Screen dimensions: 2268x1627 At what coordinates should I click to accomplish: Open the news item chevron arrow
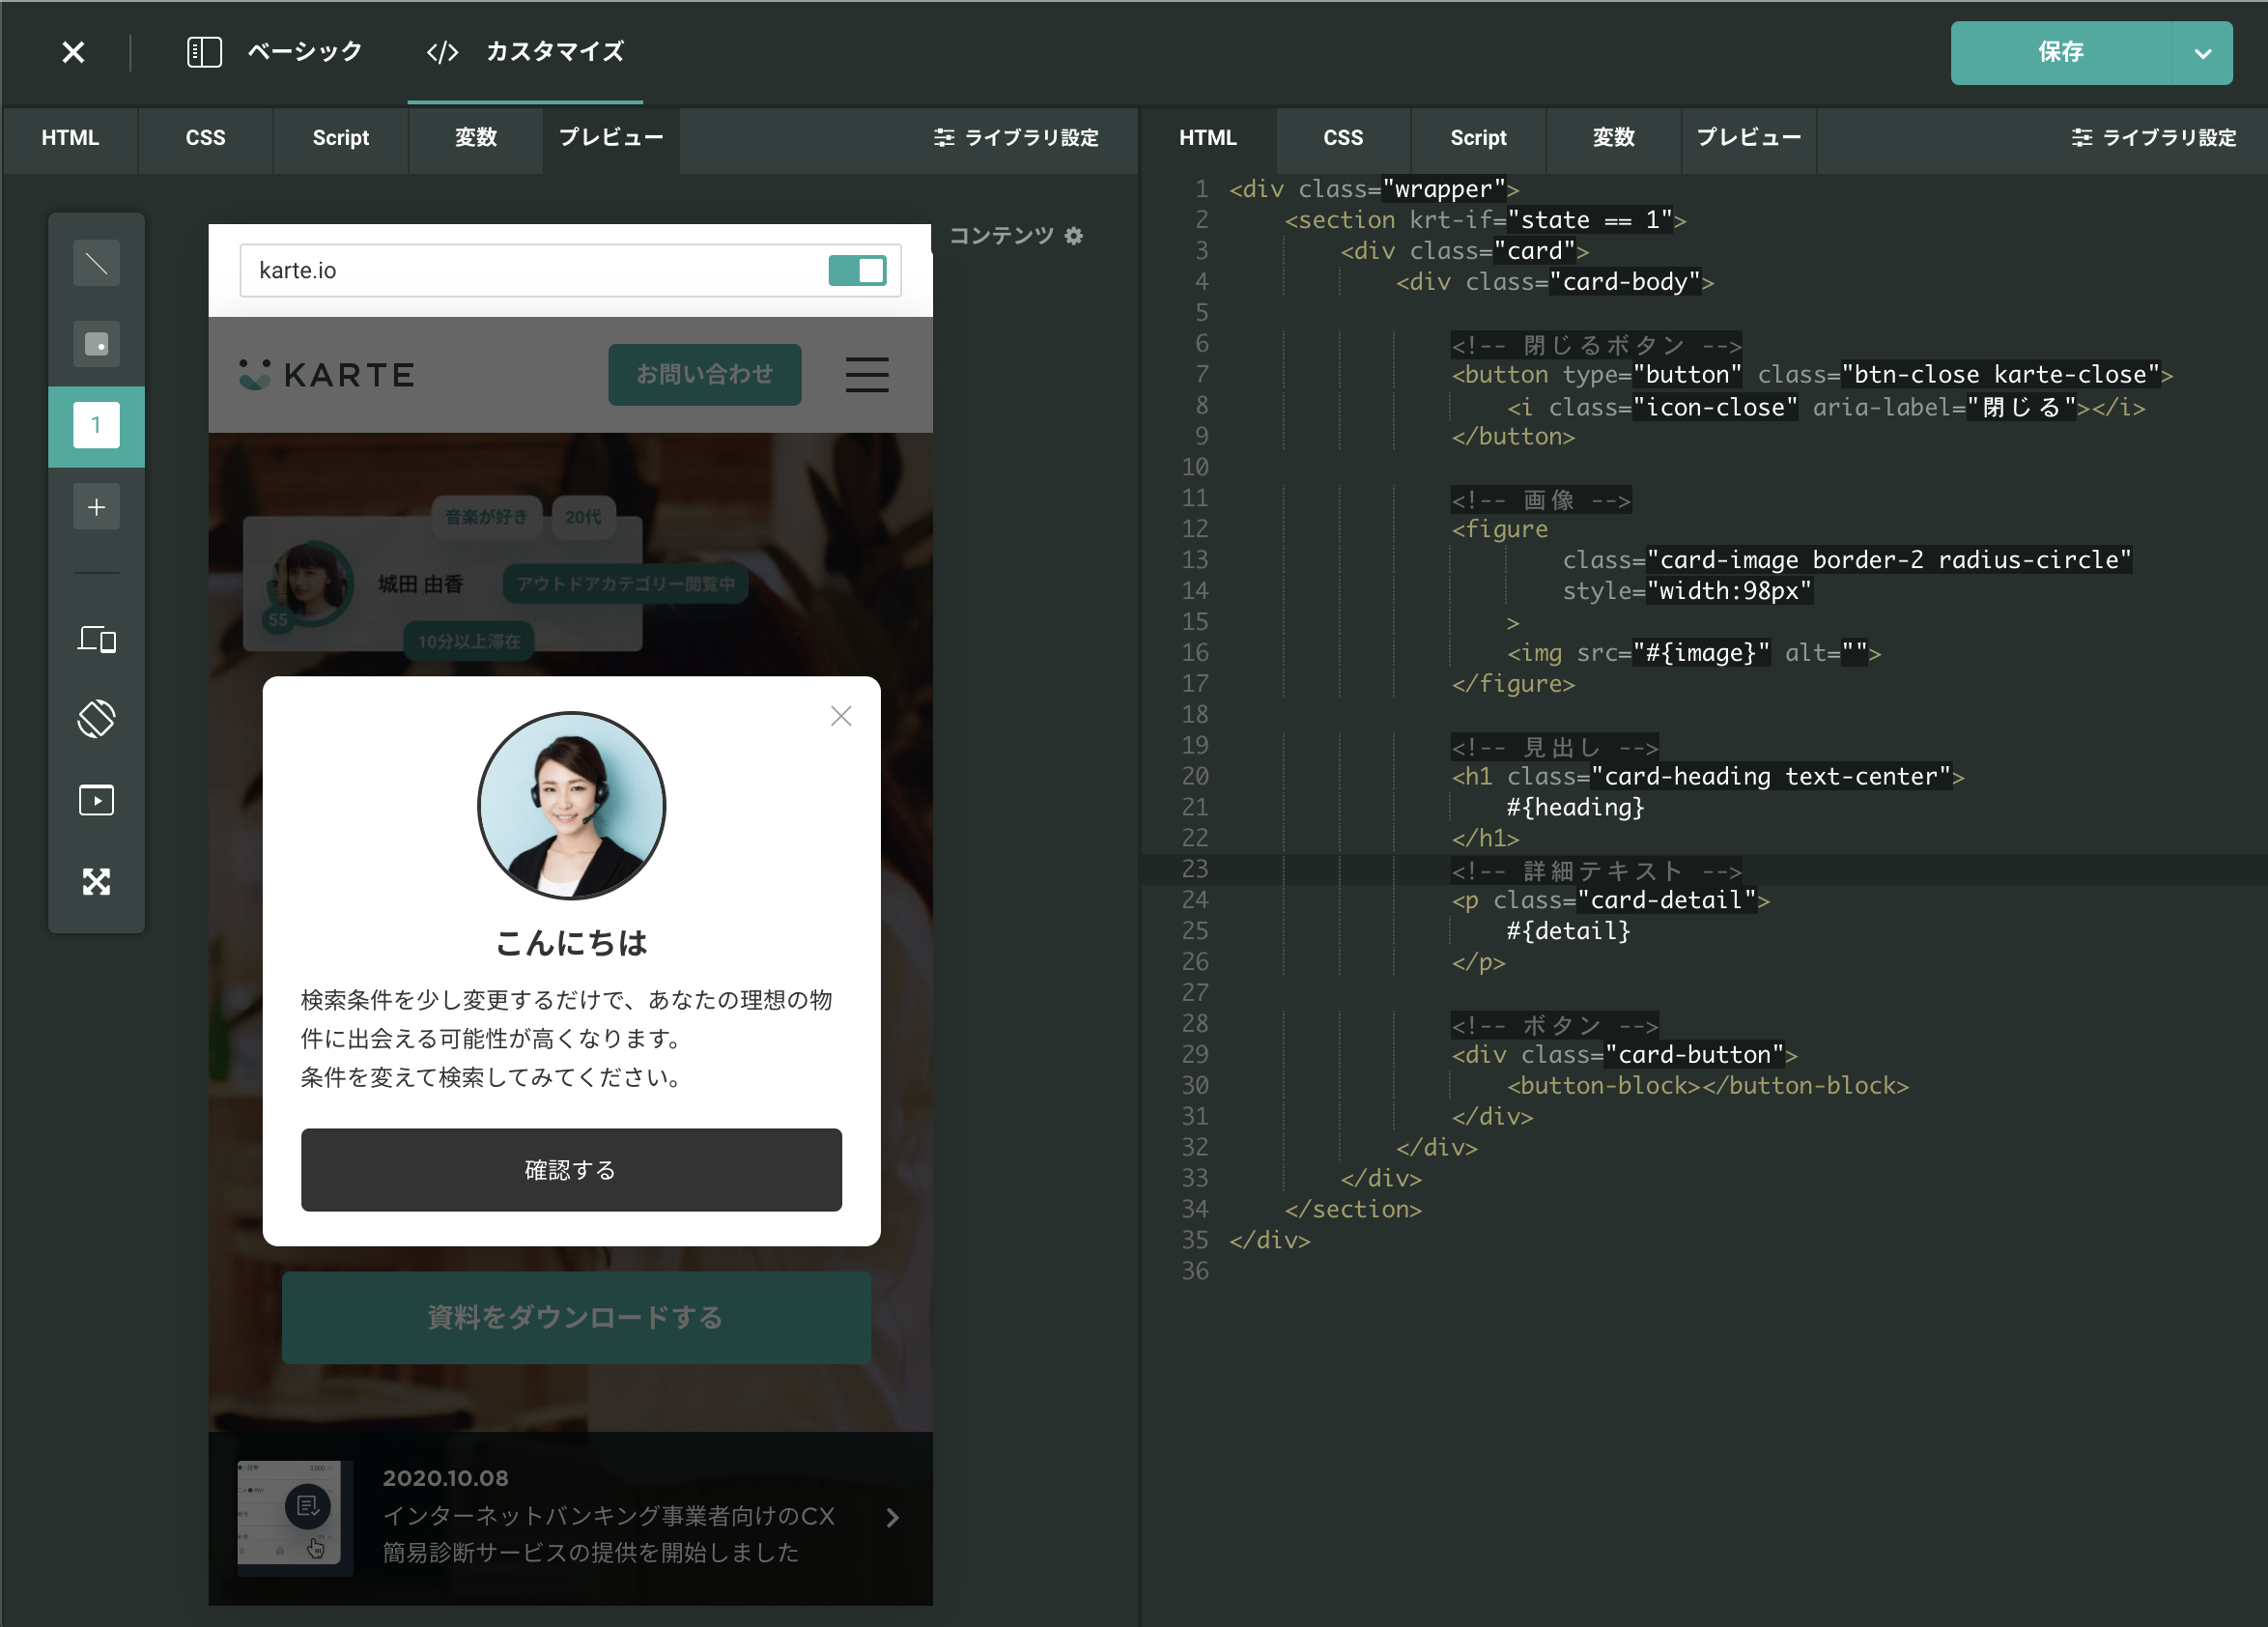pyautogui.click(x=892, y=1517)
